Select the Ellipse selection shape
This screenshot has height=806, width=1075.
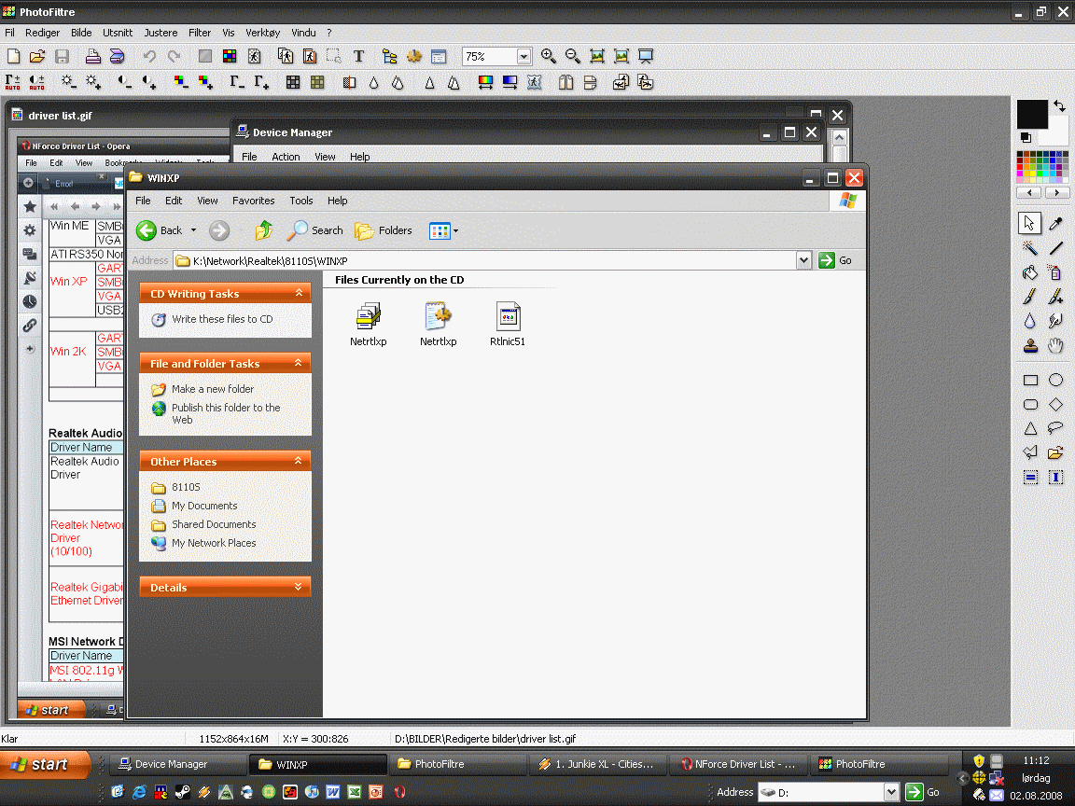[1055, 380]
